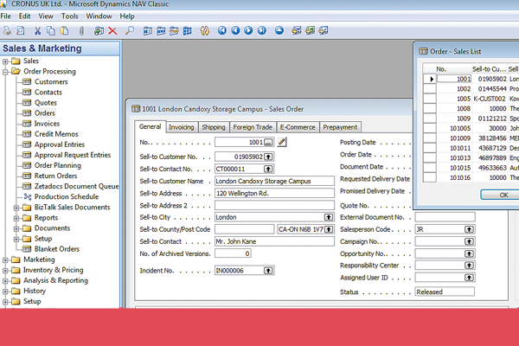Image resolution: width=519 pixels, height=346 pixels.
Task: Open Sell-to Customer No. lookup arrow
Action: 268,157
